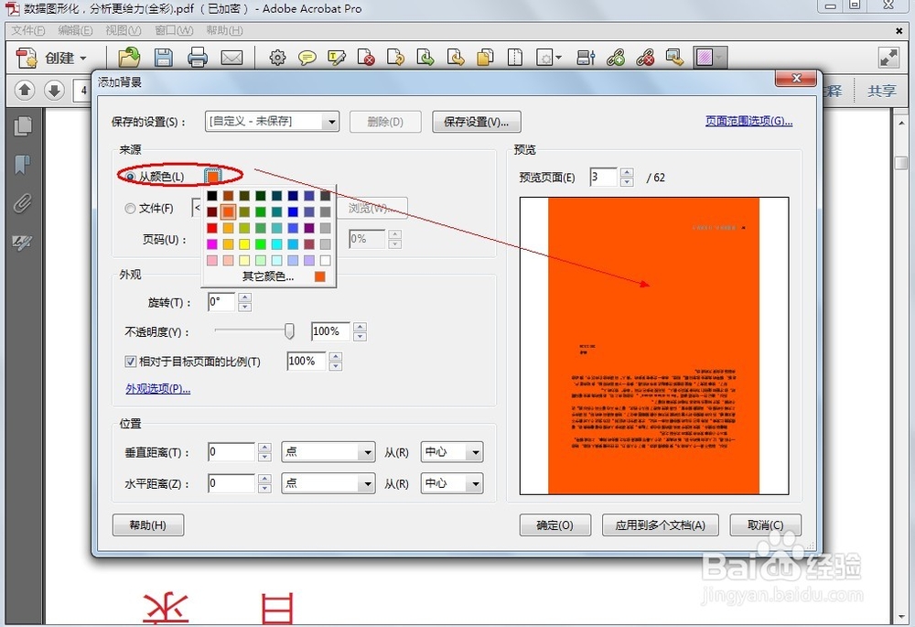Click the Save floppy disk toolbar icon
This screenshot has height=627, width=915.
point(164,58)
